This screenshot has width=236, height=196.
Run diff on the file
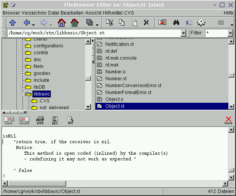tap(70, 120)
